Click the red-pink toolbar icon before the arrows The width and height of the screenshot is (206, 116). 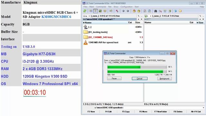[117, 11]
